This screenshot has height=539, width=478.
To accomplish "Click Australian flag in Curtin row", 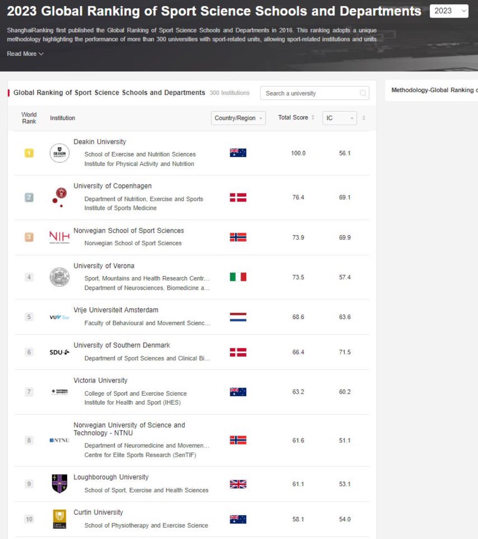I will (x=238, y=519).
